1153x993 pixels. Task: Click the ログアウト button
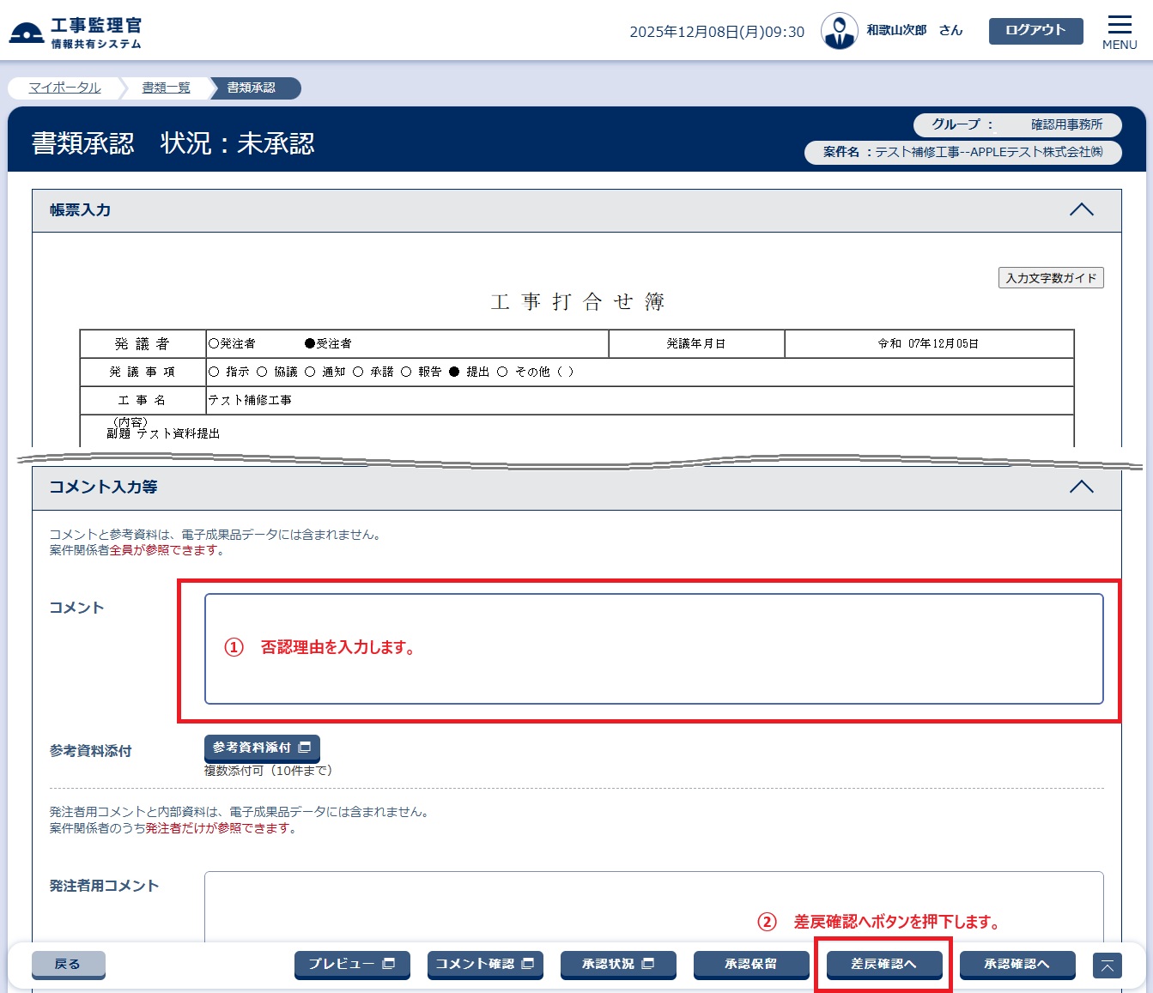pos(1035,30)
